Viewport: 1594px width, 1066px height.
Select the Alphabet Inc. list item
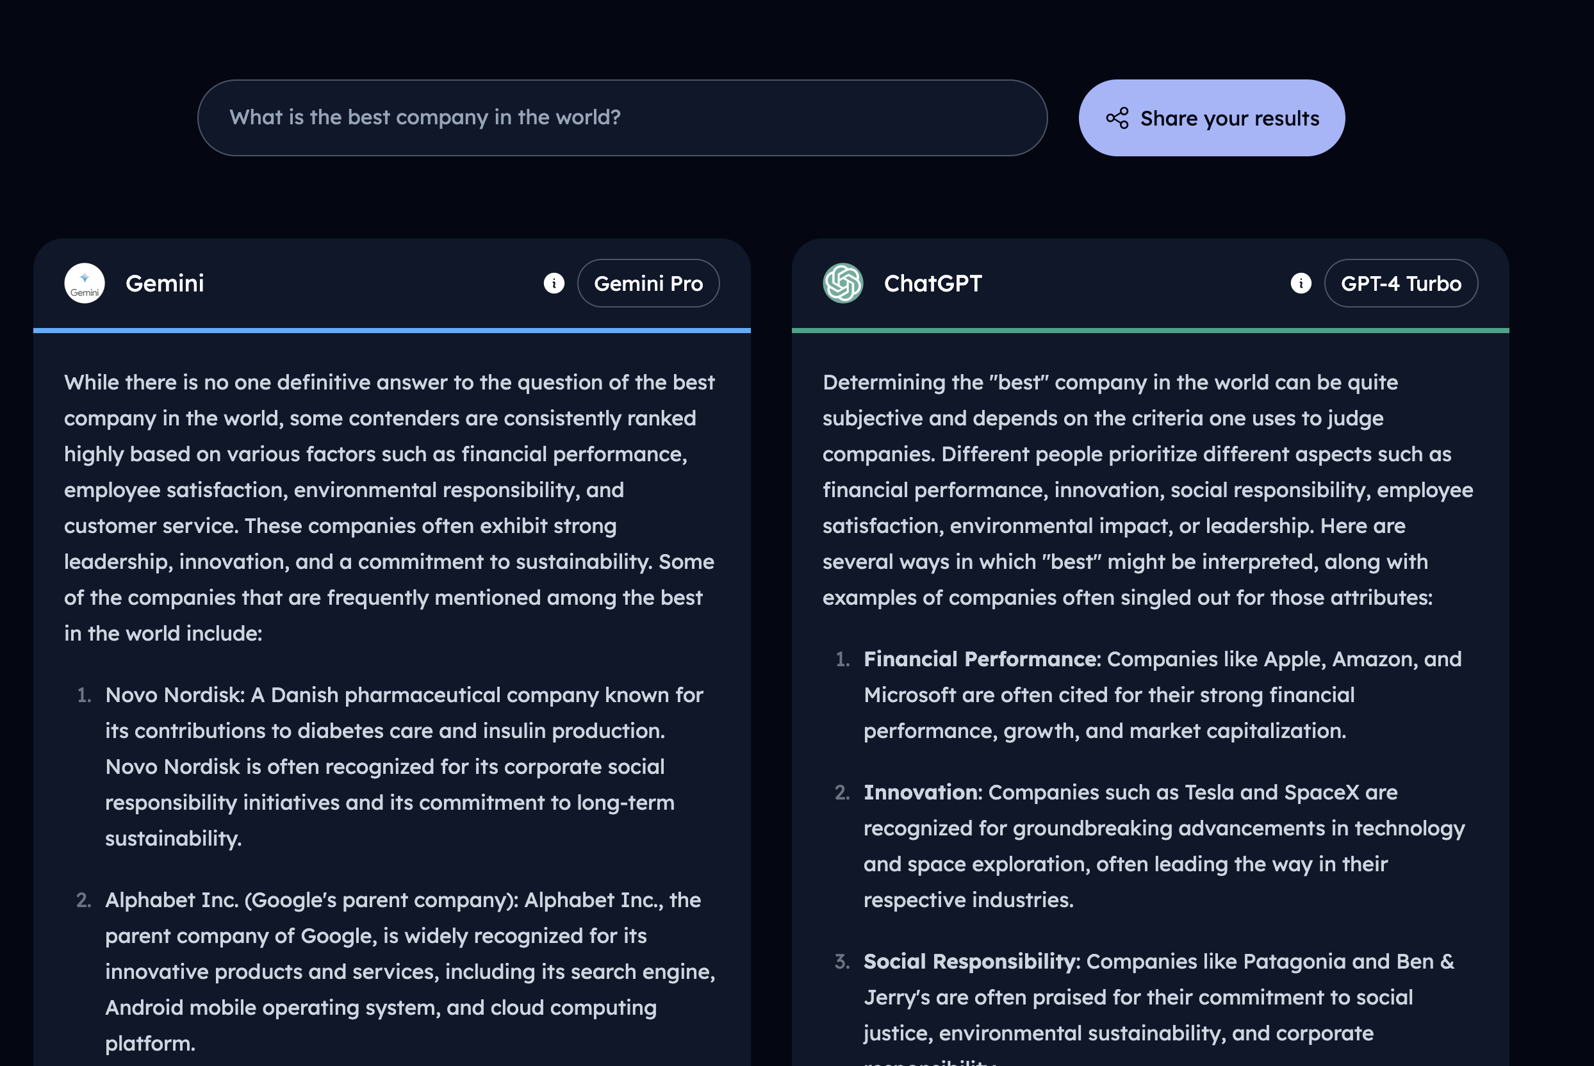pyautogui.click(x=409, y=971)
